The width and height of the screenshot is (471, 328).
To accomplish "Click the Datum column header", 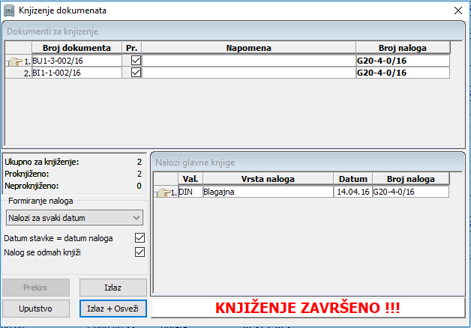I will 353,179.
